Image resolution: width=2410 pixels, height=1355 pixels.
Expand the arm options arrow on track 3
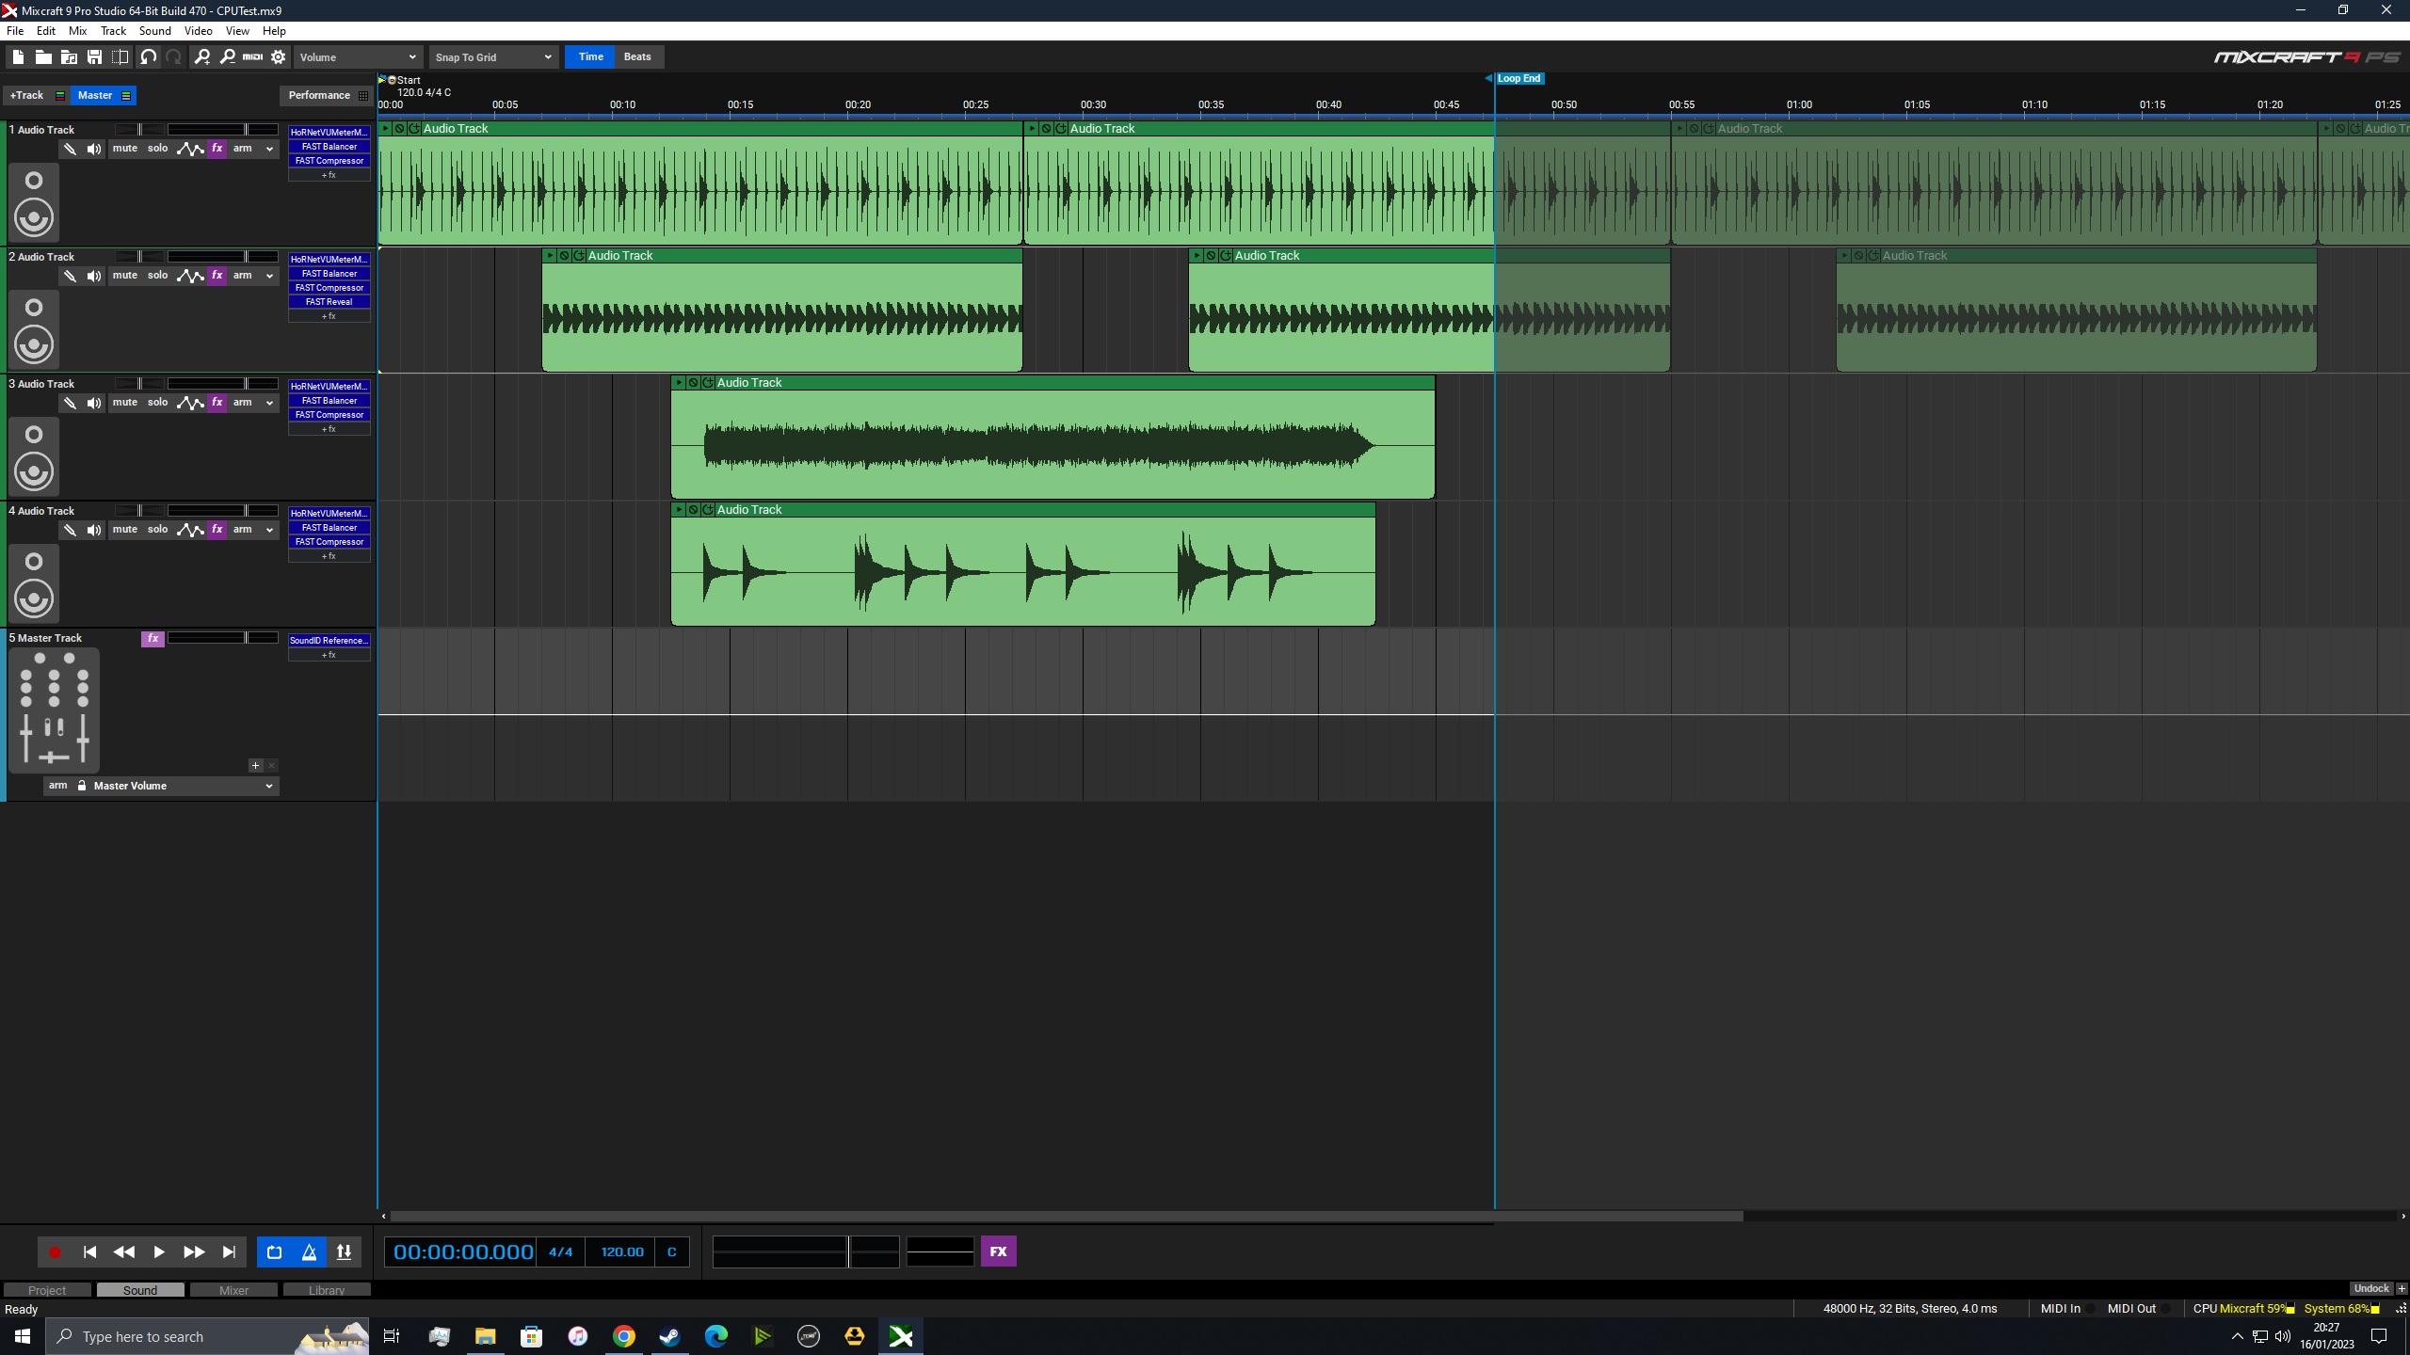point(269,403)
